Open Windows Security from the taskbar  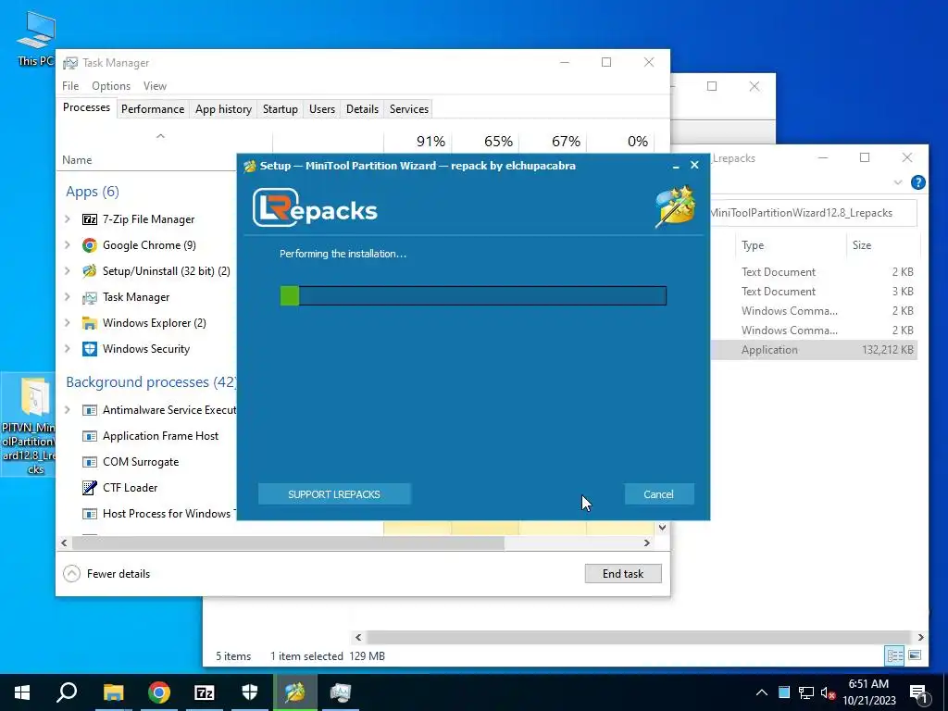[x=250, y=692]
